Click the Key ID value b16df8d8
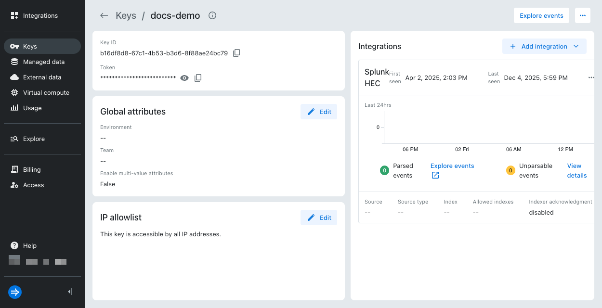The width and height of the screenshot is (602, 308). click(x=164, y=53)
